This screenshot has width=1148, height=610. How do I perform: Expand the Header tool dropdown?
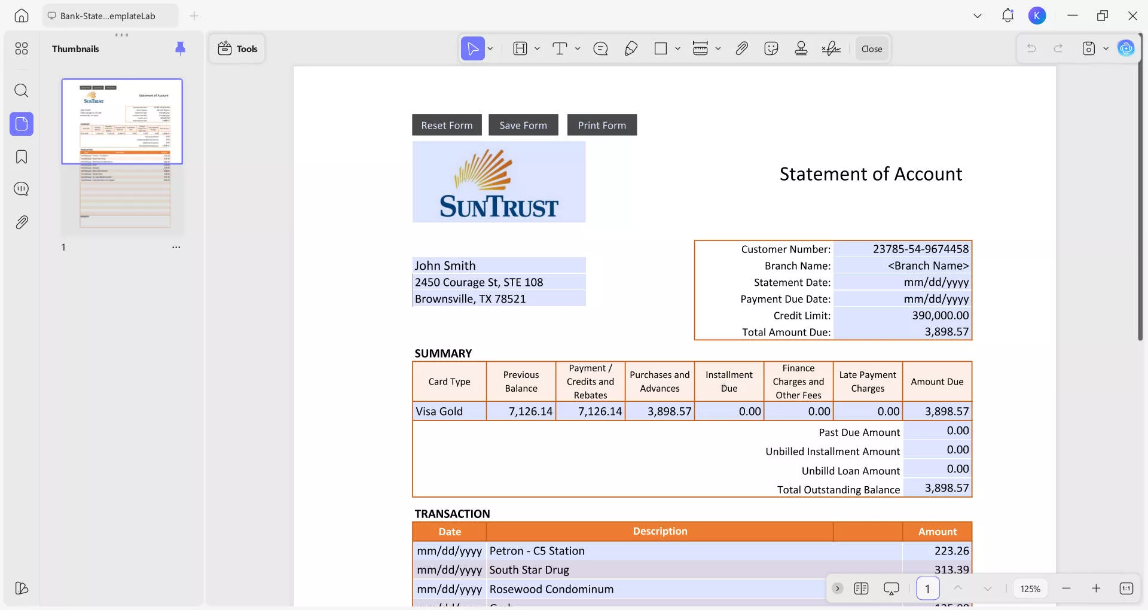[537, 48]
